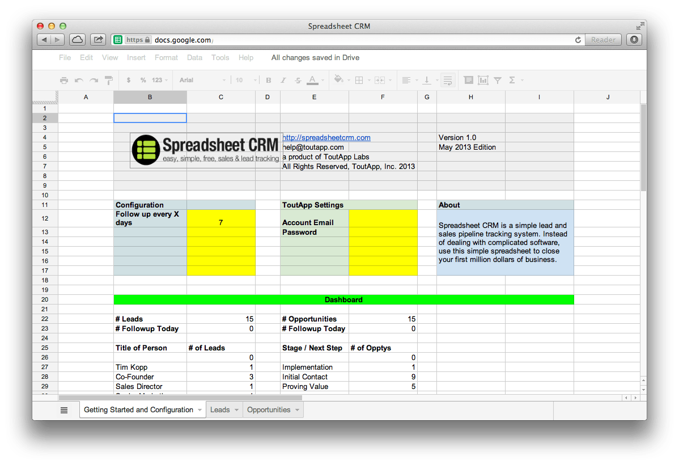Open the font size 10 dropdown

click(x=246, y=80)
